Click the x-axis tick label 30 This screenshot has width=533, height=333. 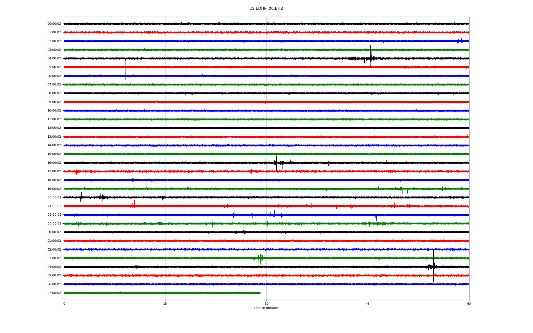tap(266, 304)
